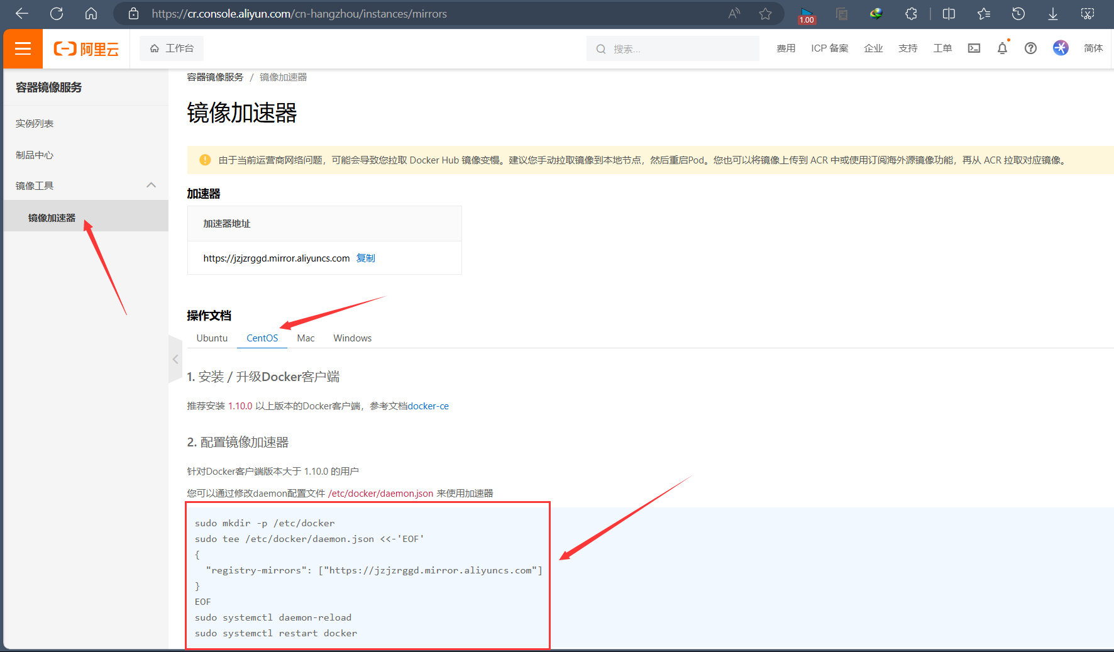Click the registry-mirrors code line
The height and width of the screenshot is (652, 1114).
pyautogui.click(x=374, y=570)
